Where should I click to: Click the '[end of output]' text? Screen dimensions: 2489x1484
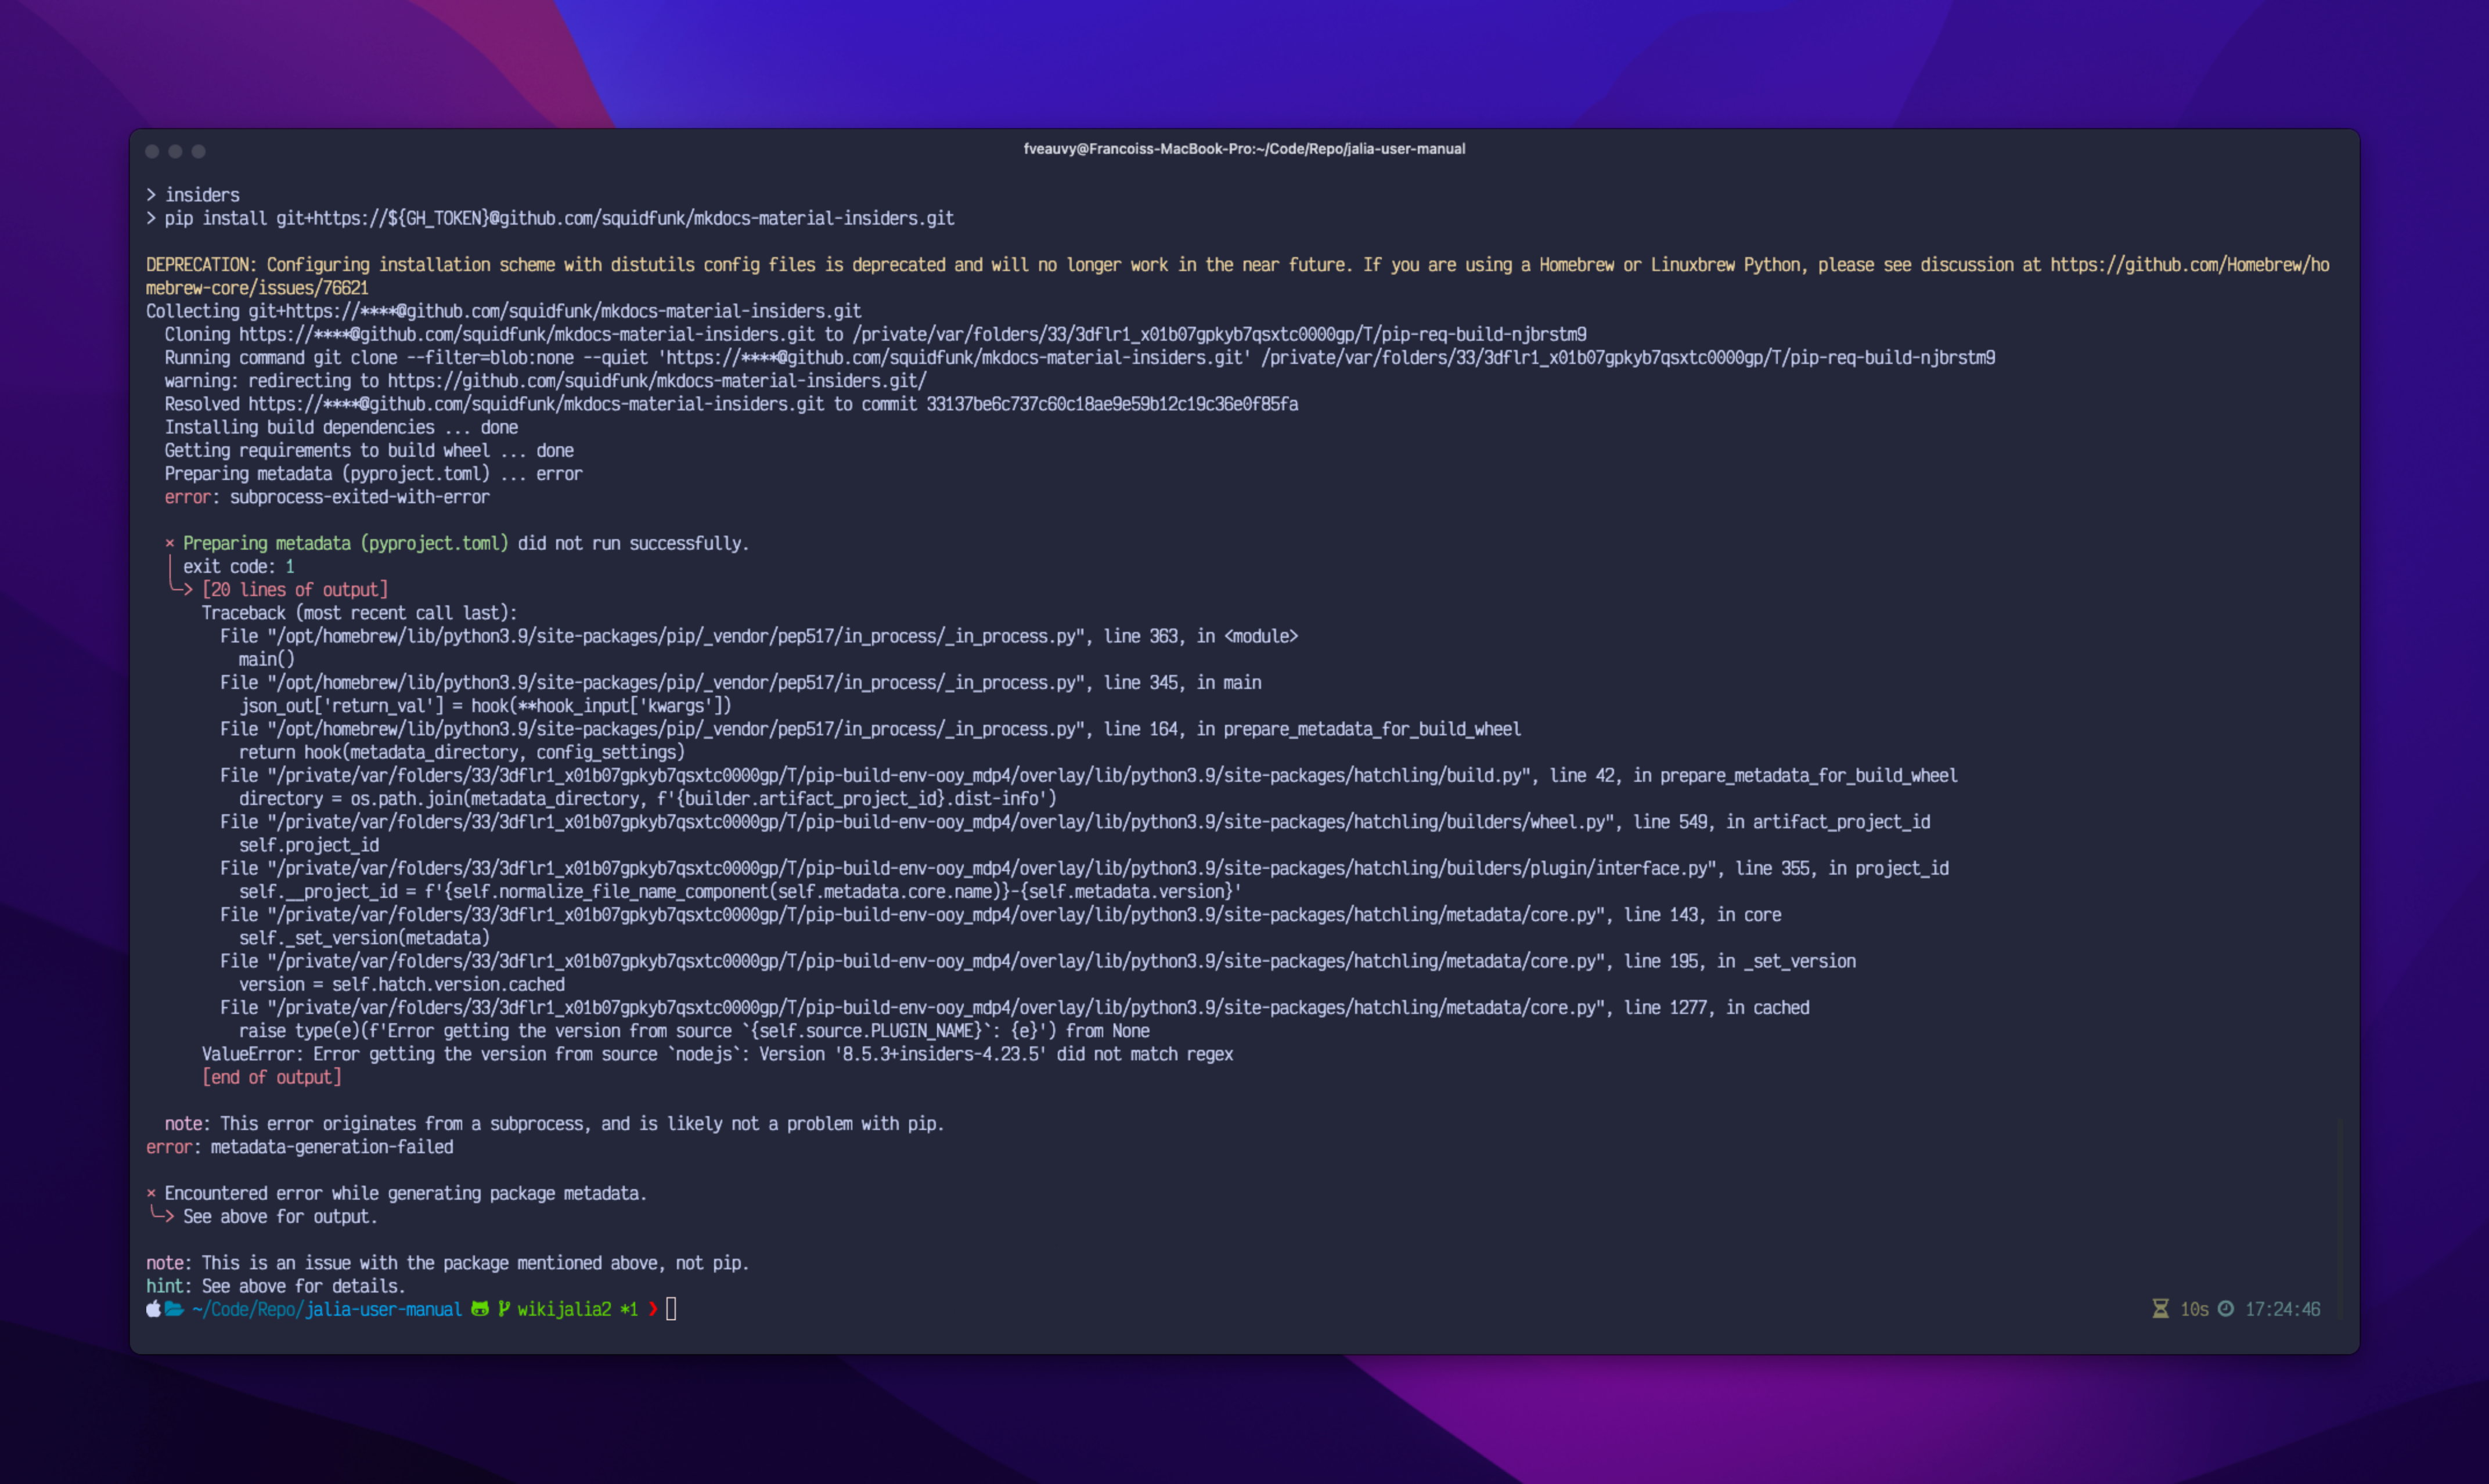pos(272,1077)
